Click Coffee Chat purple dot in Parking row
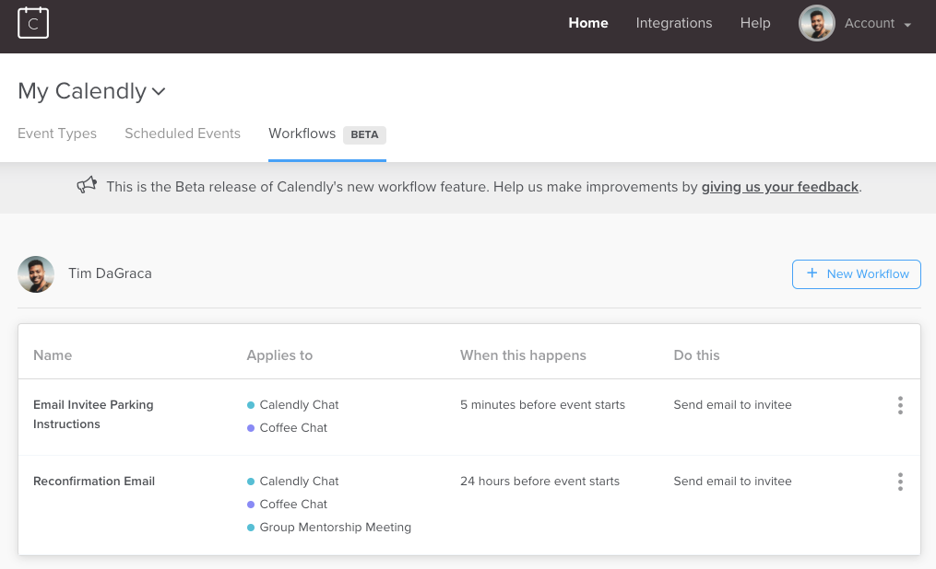 (x=251, y=428)
